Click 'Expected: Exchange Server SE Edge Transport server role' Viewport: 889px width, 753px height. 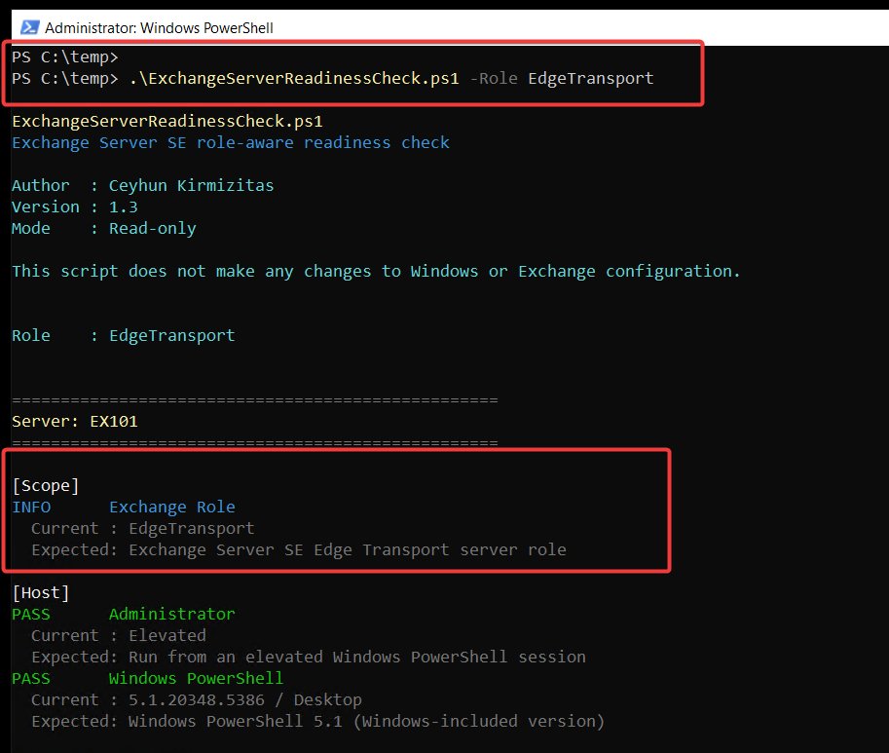(299, 550)
